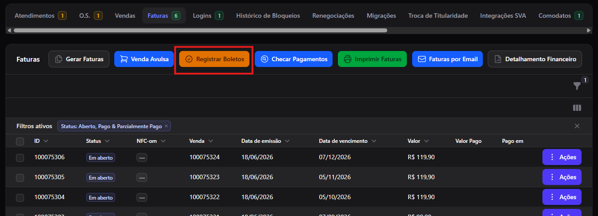598x216 pixels.
Task: Click due date 07/12/2026
Action: click(x=335, y=157)
